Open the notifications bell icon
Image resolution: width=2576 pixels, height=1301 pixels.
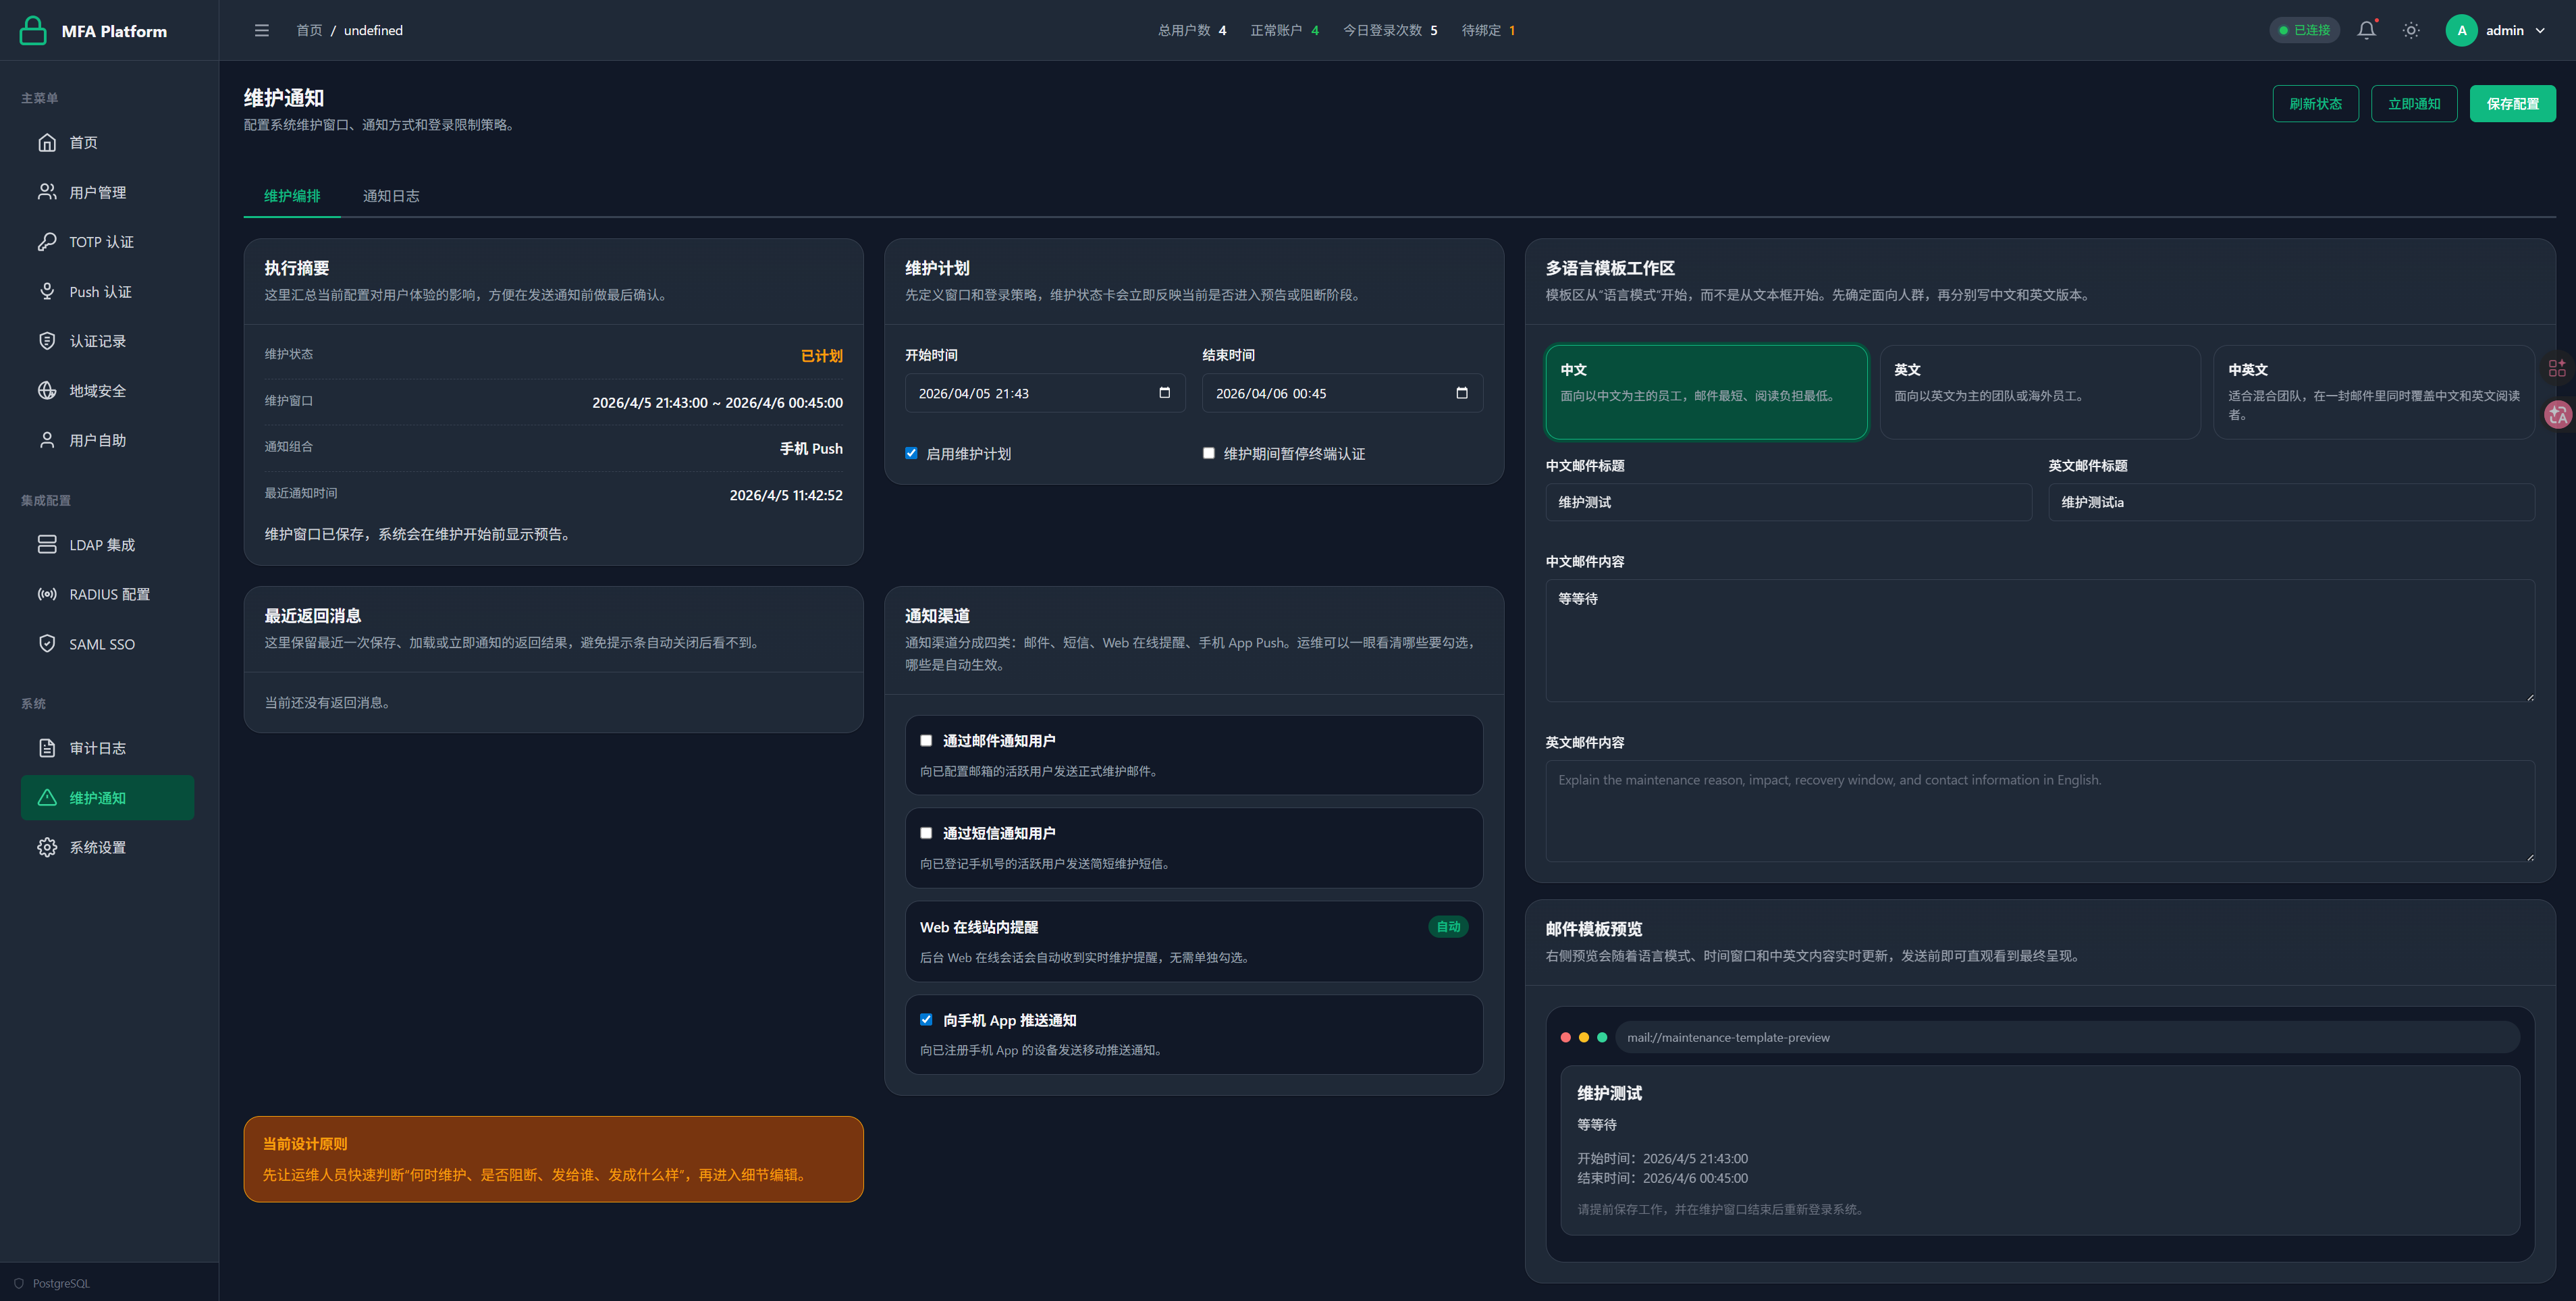(2366, 30)
